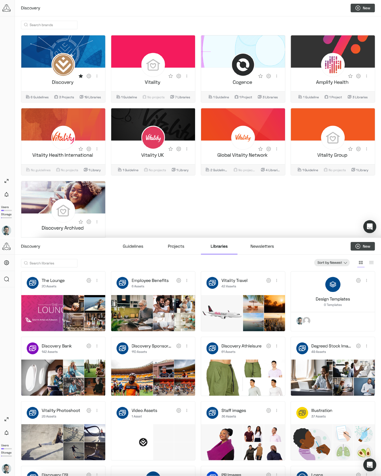The height and width of the screenshot is (476, 381).
Task: Open Discovery Athleisure library settings gear
Action: click(x=268, y=346)
